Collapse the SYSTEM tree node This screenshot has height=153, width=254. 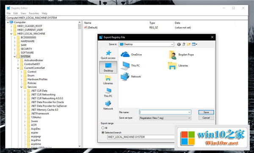coord(14,57)
